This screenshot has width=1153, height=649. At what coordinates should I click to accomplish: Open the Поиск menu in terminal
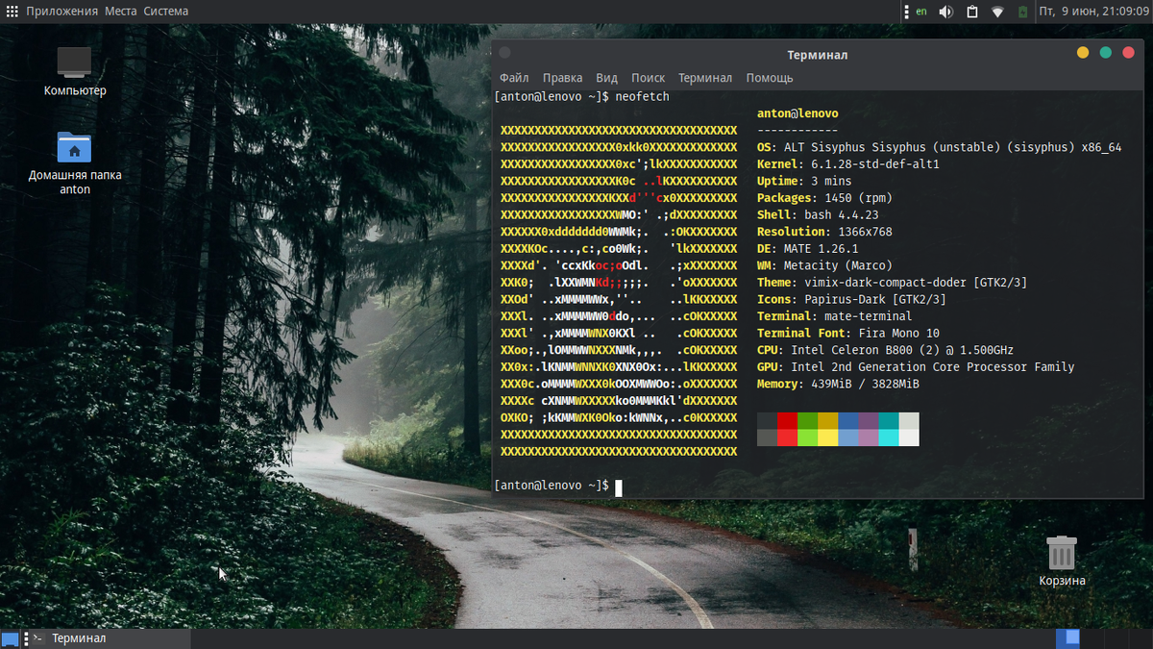[649, 78]
